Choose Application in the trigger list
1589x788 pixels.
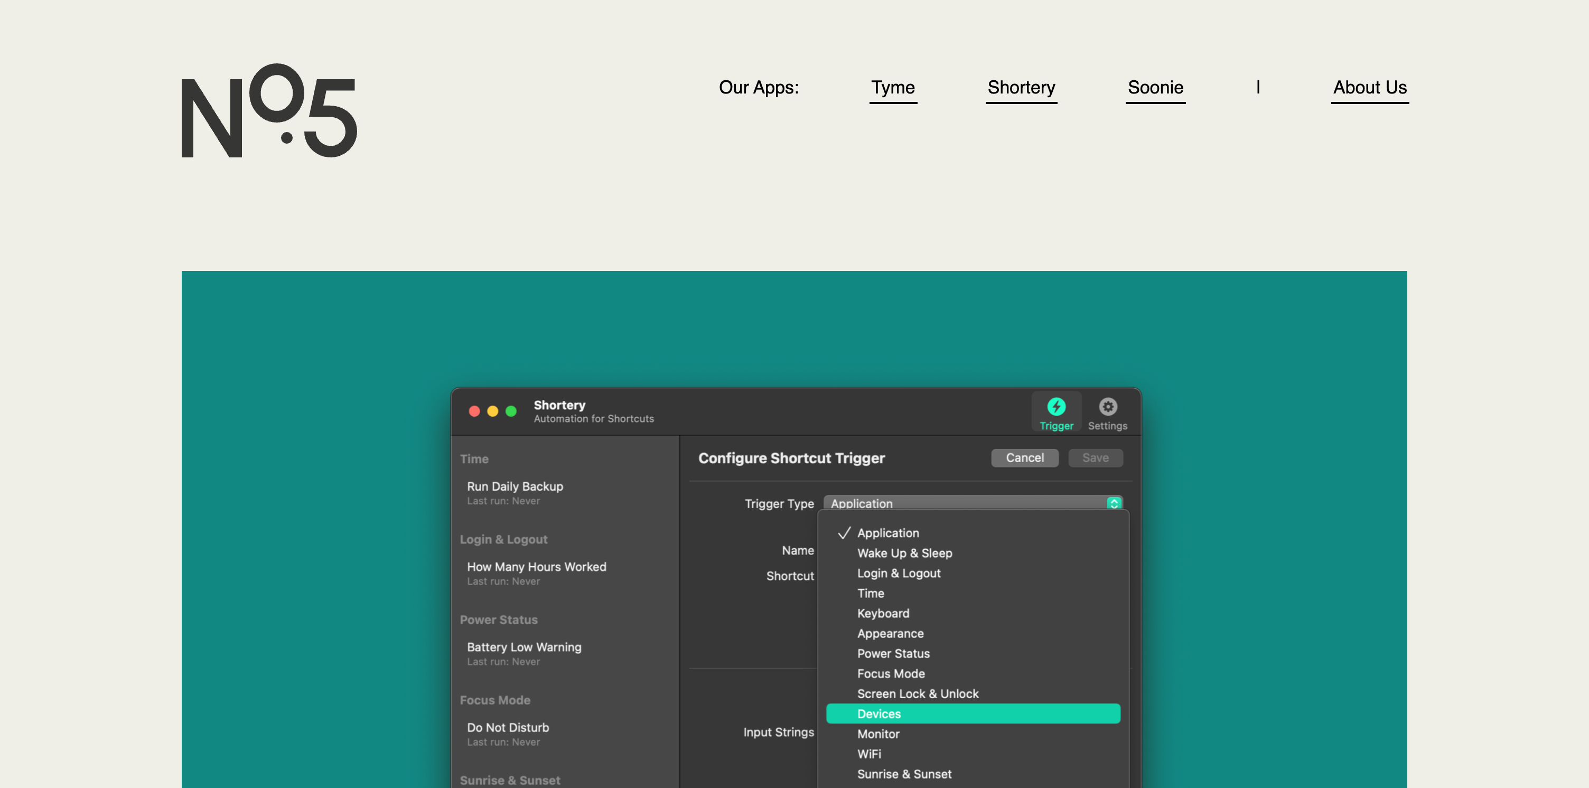(x=973, y=533)
